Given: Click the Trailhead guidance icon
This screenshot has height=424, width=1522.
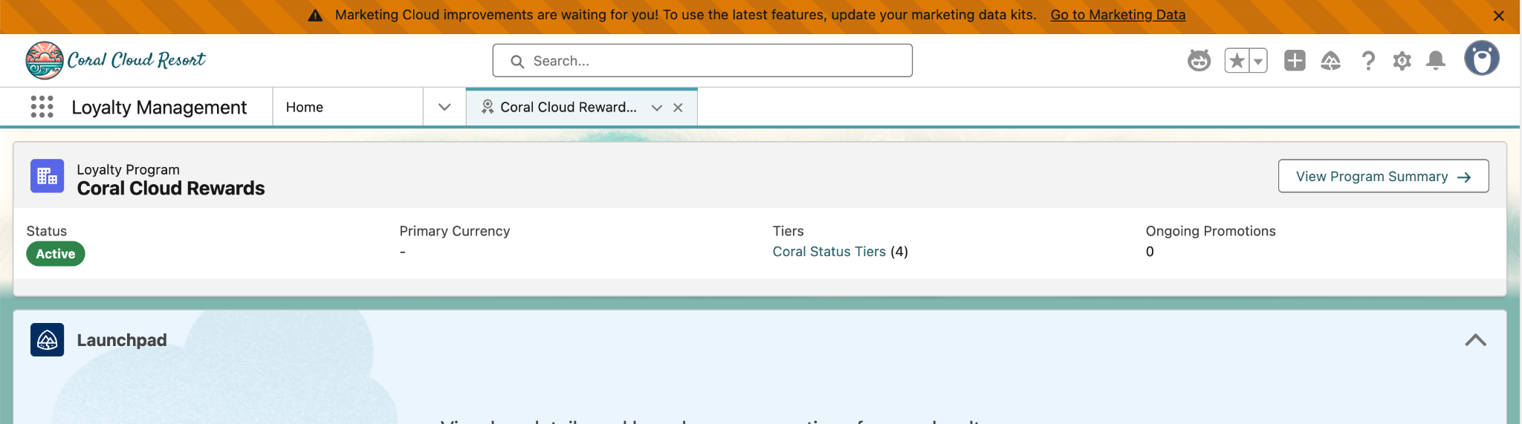Looking at the screenshot, I should (1330, 61).
